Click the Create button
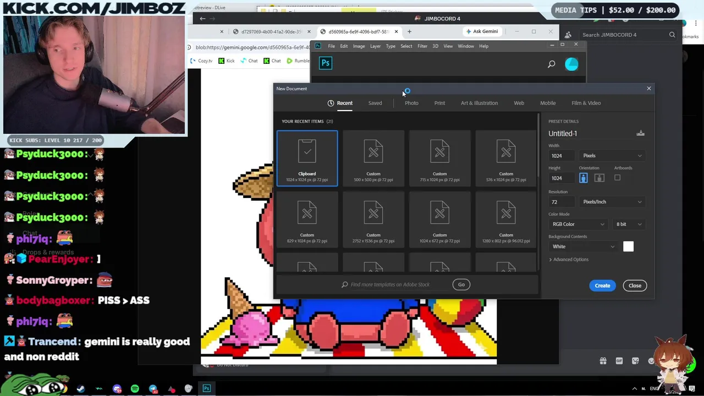Screen dimensions: 704x396 (x=602, y=285)
